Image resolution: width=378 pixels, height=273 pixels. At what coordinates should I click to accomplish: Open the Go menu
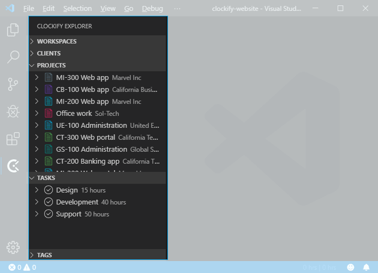point(129,8)
